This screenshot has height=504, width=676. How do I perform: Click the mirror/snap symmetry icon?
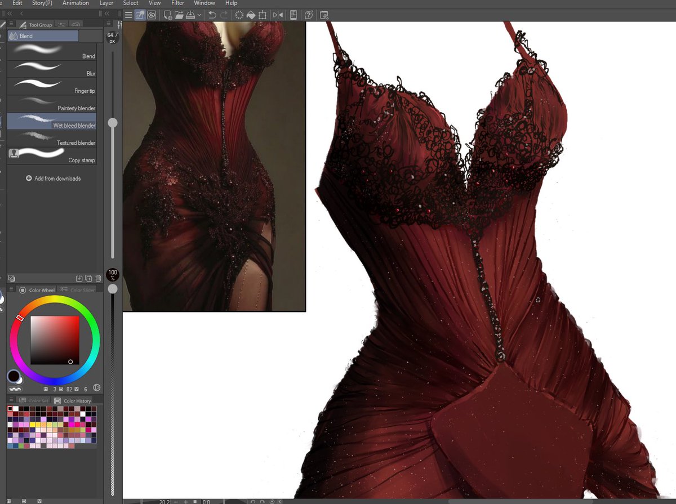point(278,15)
